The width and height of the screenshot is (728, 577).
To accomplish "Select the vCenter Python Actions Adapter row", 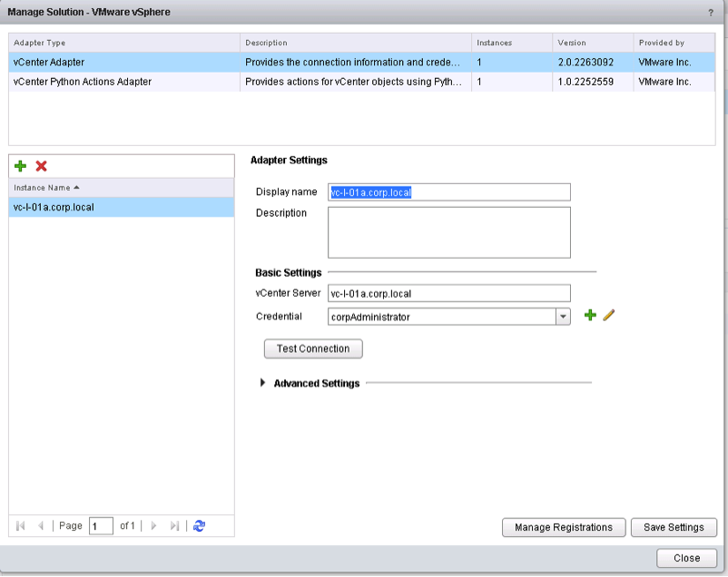I will (x=82, y=82).
